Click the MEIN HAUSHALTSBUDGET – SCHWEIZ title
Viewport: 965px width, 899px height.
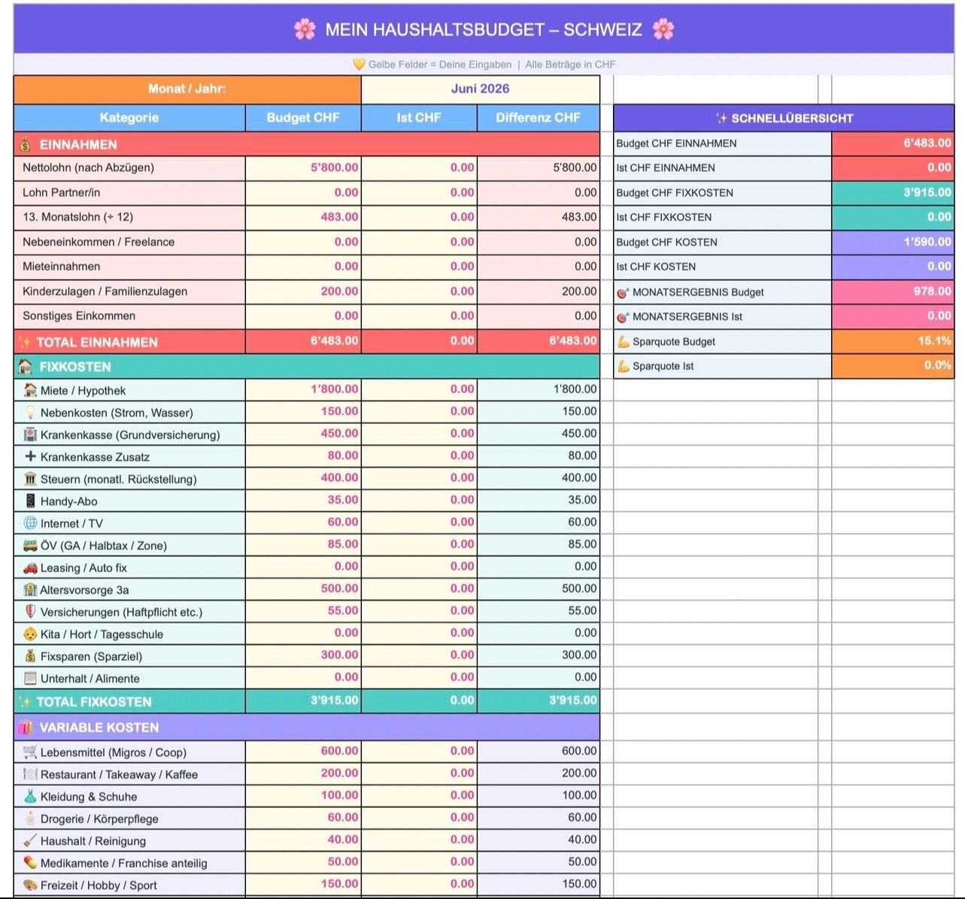click(x=484, y=29)
